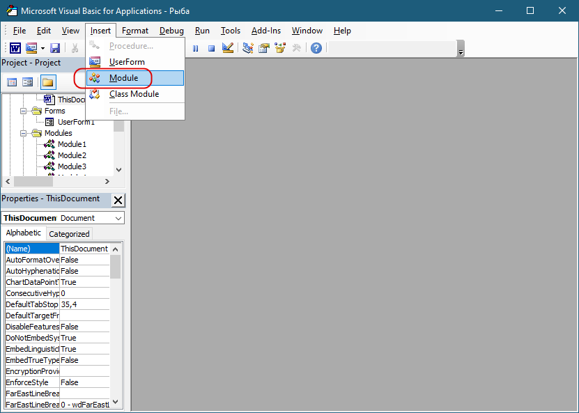Click project tree scroll right arrow
This screenshot has width=579, height=413.
[x=107, y=182]
